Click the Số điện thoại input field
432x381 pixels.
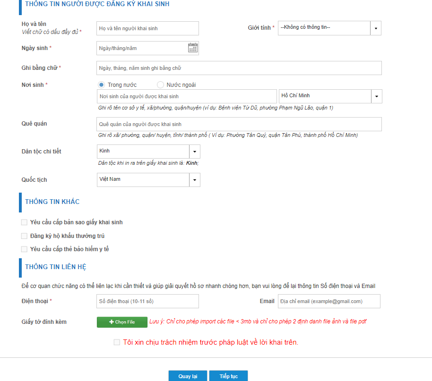tap(147, 301)
